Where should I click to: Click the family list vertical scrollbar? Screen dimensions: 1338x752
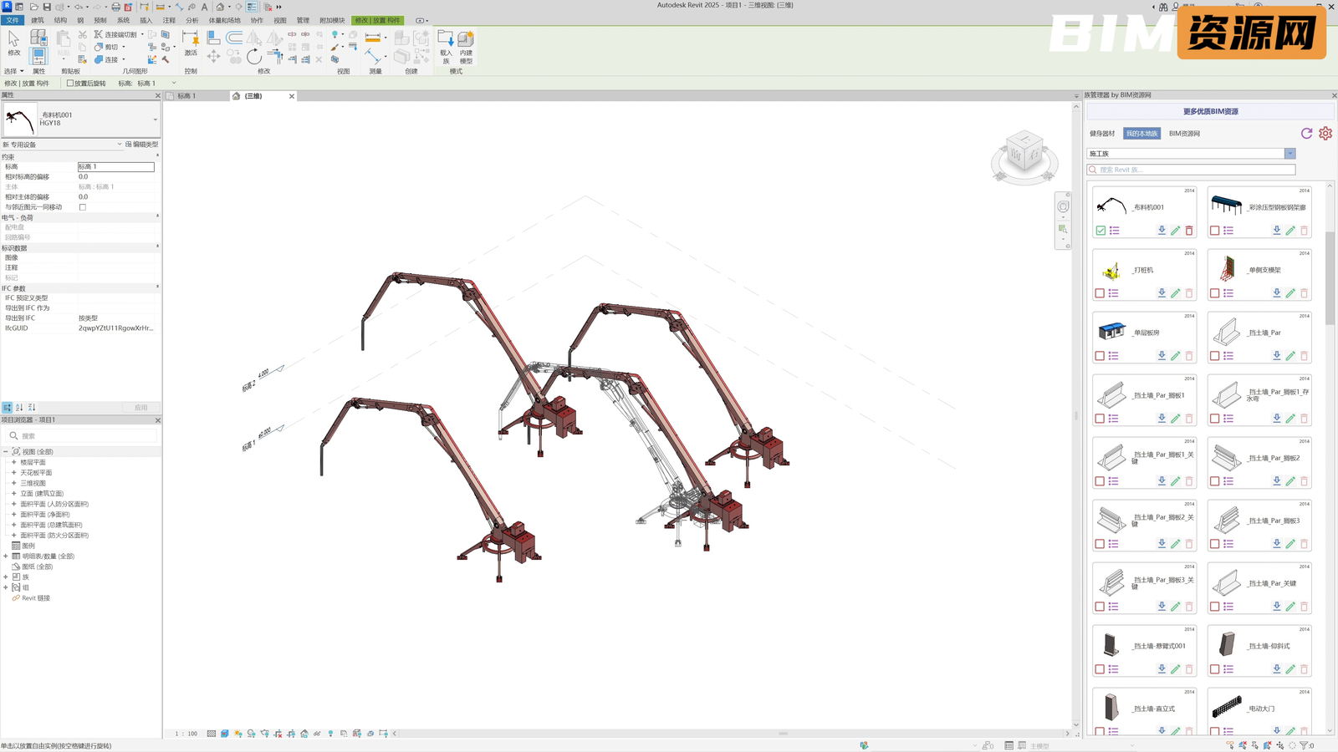(1330, 278)
